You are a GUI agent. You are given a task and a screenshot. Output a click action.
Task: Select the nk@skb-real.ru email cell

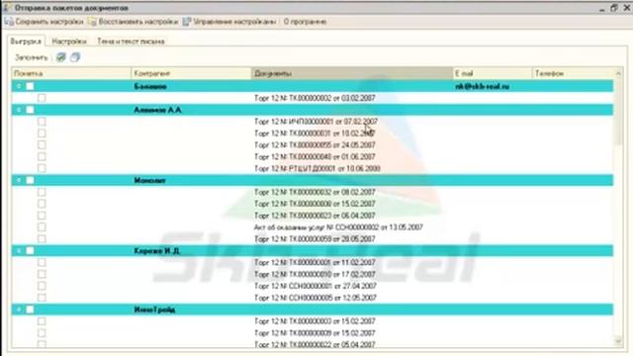click(x=482, y=86)
